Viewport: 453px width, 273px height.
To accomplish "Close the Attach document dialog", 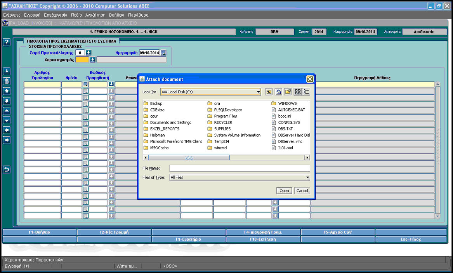I will pos(310,79).
